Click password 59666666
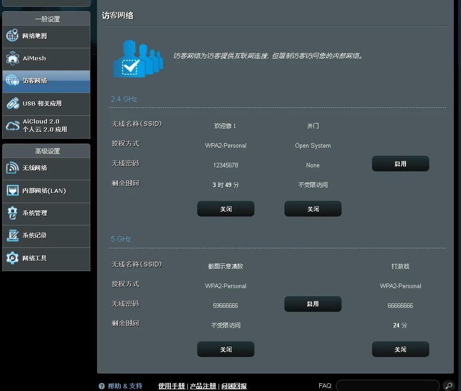461x391 pixels. coord(225,306)
